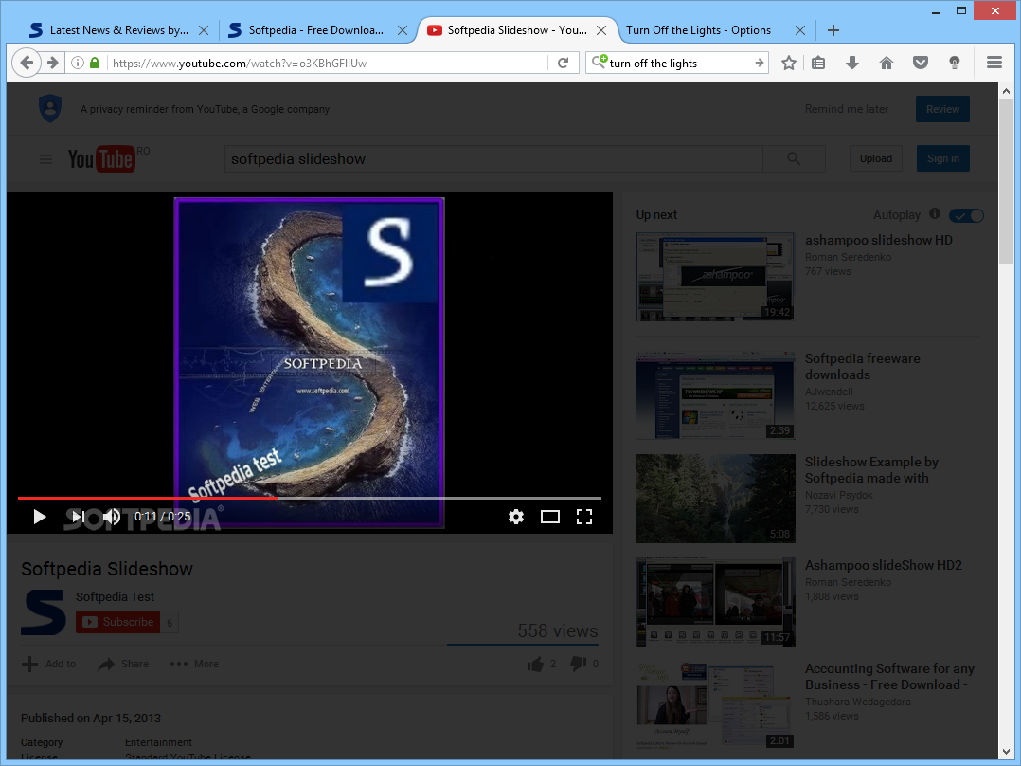Go back with the browser back arrow
1021x766 pixels.
[x=27, y=63]
